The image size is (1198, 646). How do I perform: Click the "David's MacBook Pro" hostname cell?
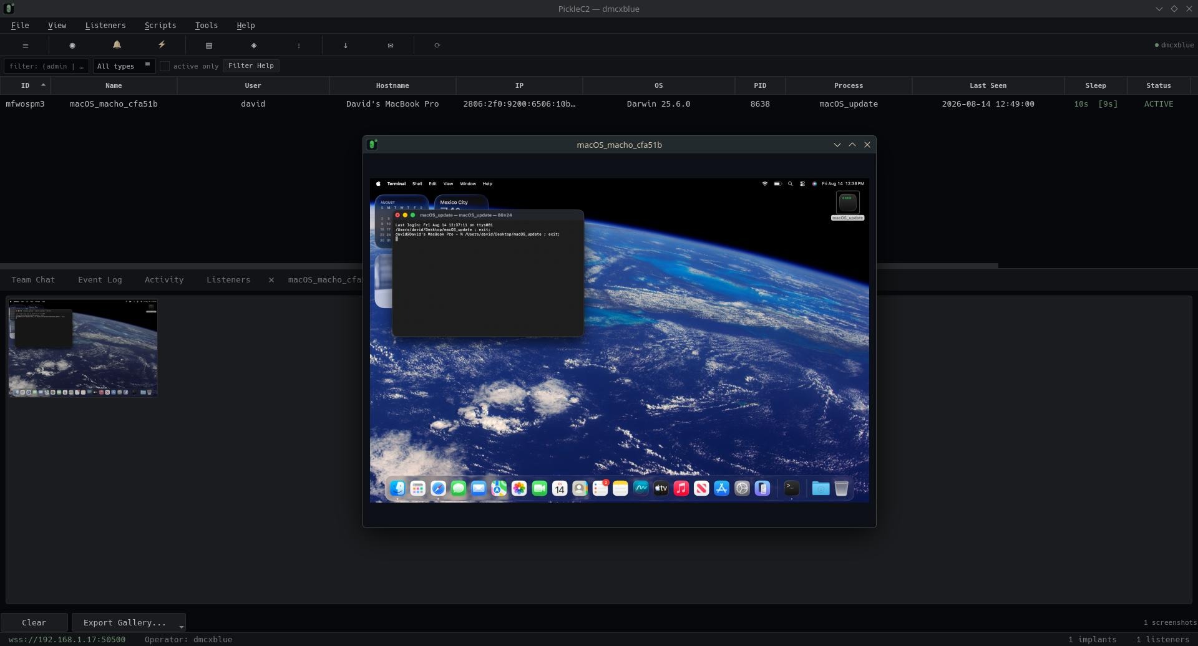coord(392,104)
